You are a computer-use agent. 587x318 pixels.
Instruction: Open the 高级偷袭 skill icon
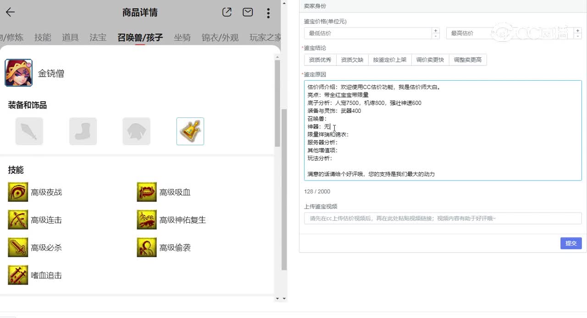click(146, 247)
